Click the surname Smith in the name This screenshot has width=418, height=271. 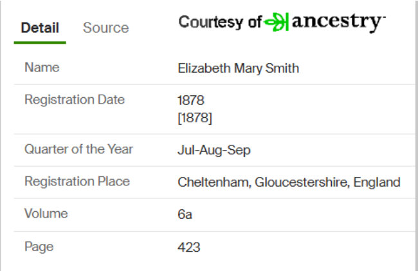tap(282, 68)
